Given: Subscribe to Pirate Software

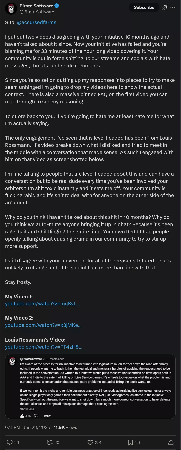Looking at the screenshot, I should point(144,7).
